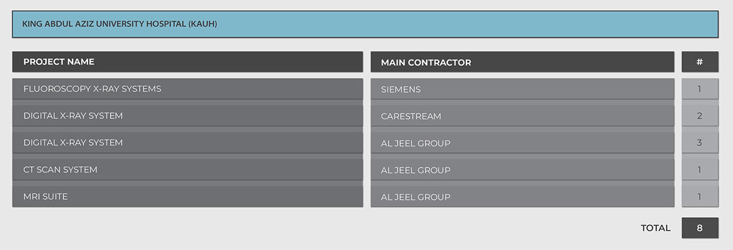Click Al Jeel Group contractor for MRI Suite
Viewport: 733px width, 250px height.
click(x=522, y=197)
